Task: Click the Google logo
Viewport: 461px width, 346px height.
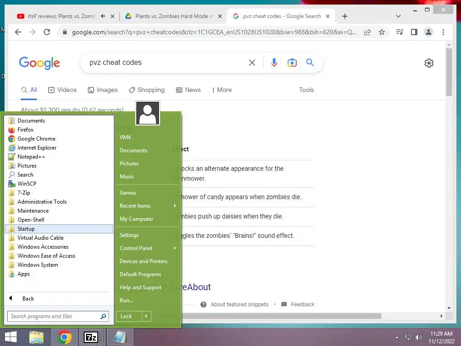Action: click(40, 63)
